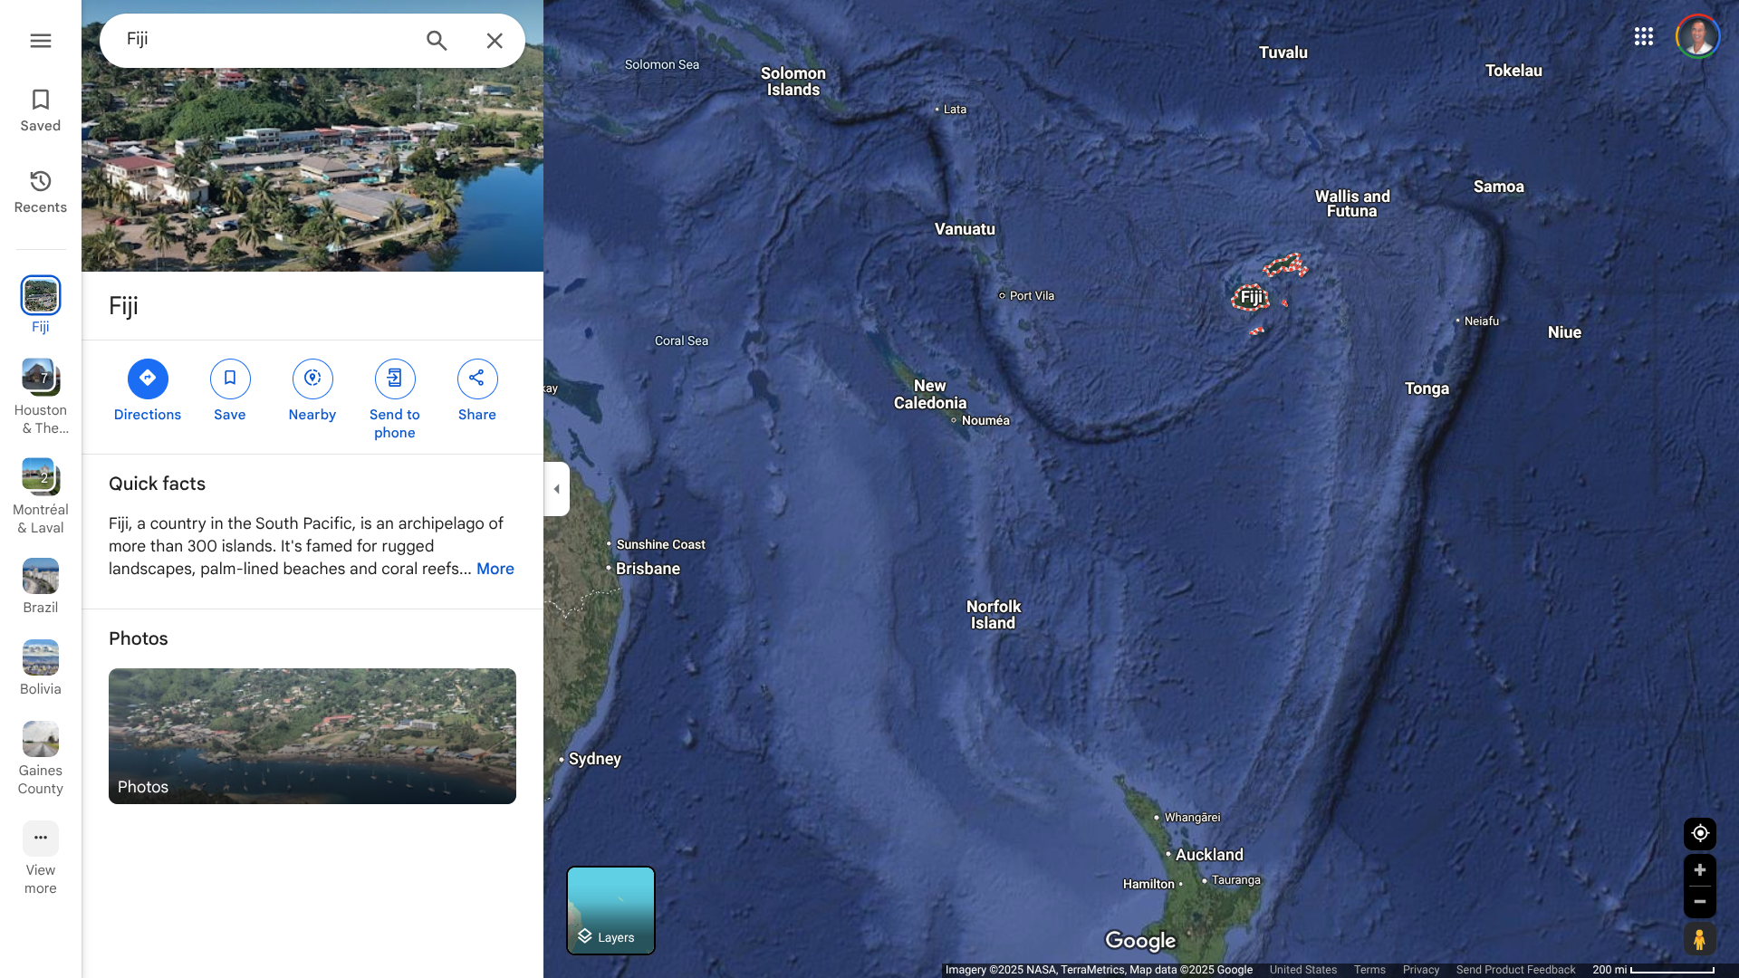The width and height of the screenshot is (1739, 978).
Task: Click the search magnifier icon
Action: [x=437, y=41]
